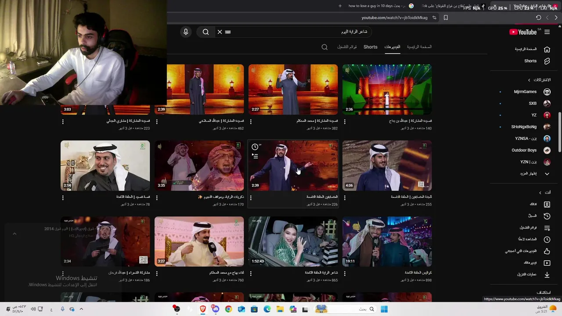This screenshot has height=316, width=562.
Task: Click the magnifier search button beside search box
Action: (x=205, y=32)
